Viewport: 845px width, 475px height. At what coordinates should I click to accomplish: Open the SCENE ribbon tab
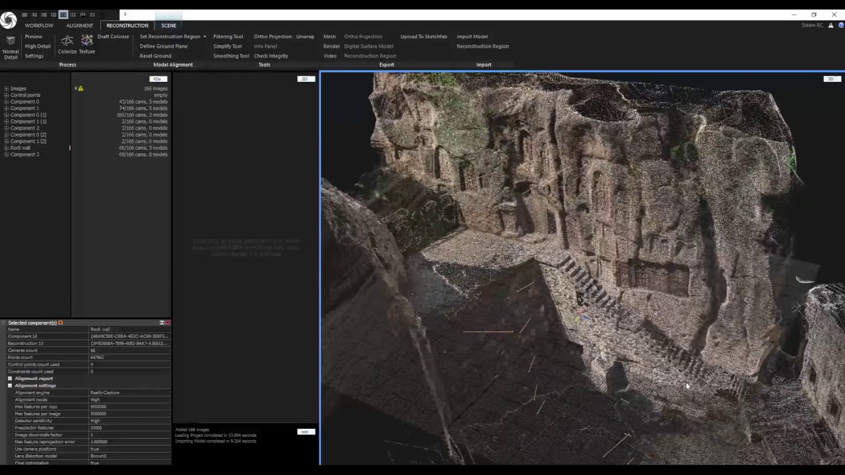pyautogui.click(x=168, y=26)
